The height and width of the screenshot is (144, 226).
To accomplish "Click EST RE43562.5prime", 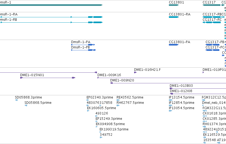I will [118, 100].
